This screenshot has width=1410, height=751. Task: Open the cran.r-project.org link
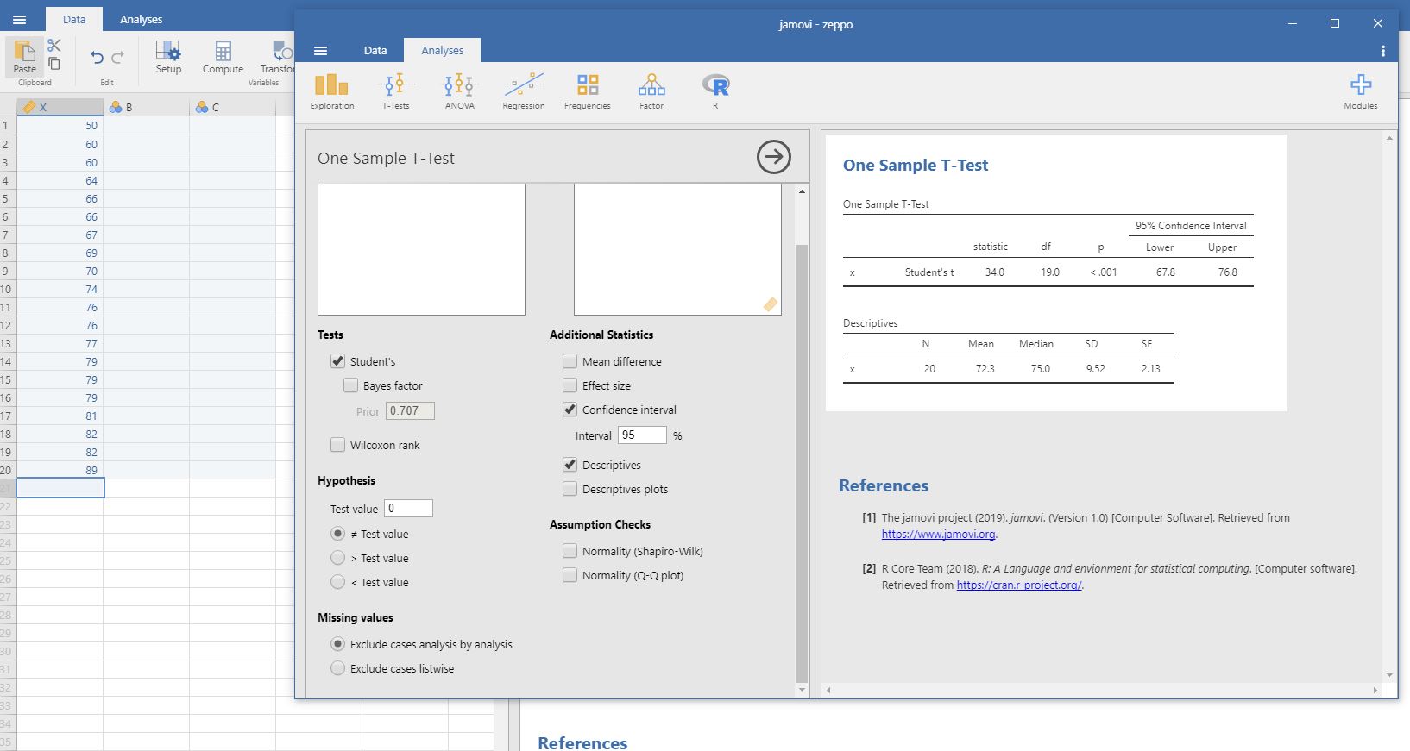(1018, 585)
